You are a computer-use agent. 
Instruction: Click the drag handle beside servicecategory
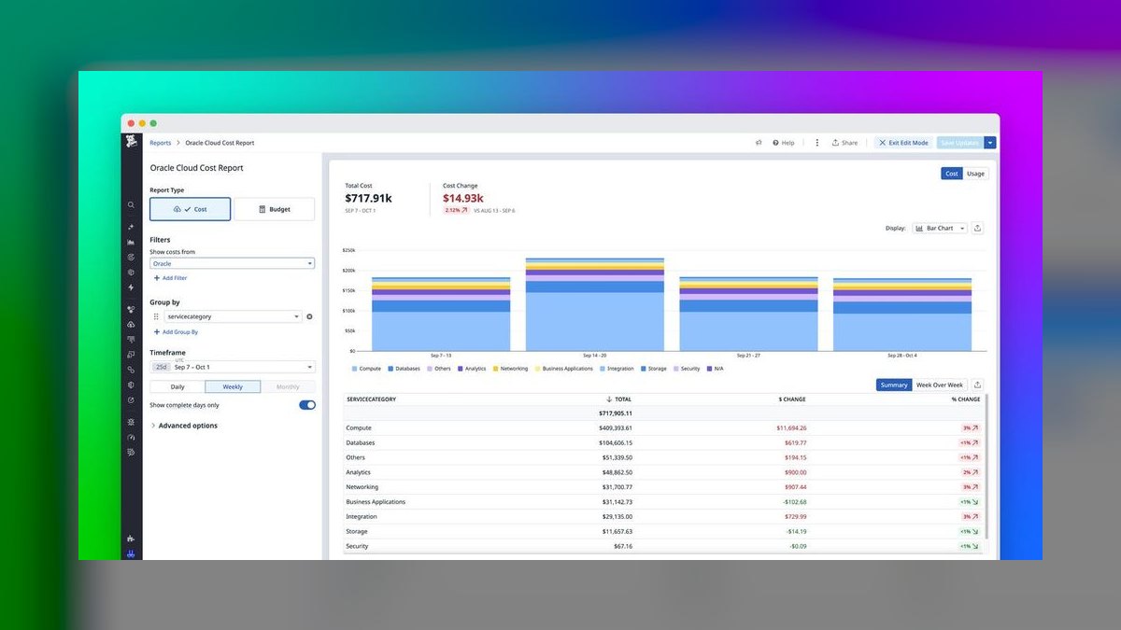[156, 316]
